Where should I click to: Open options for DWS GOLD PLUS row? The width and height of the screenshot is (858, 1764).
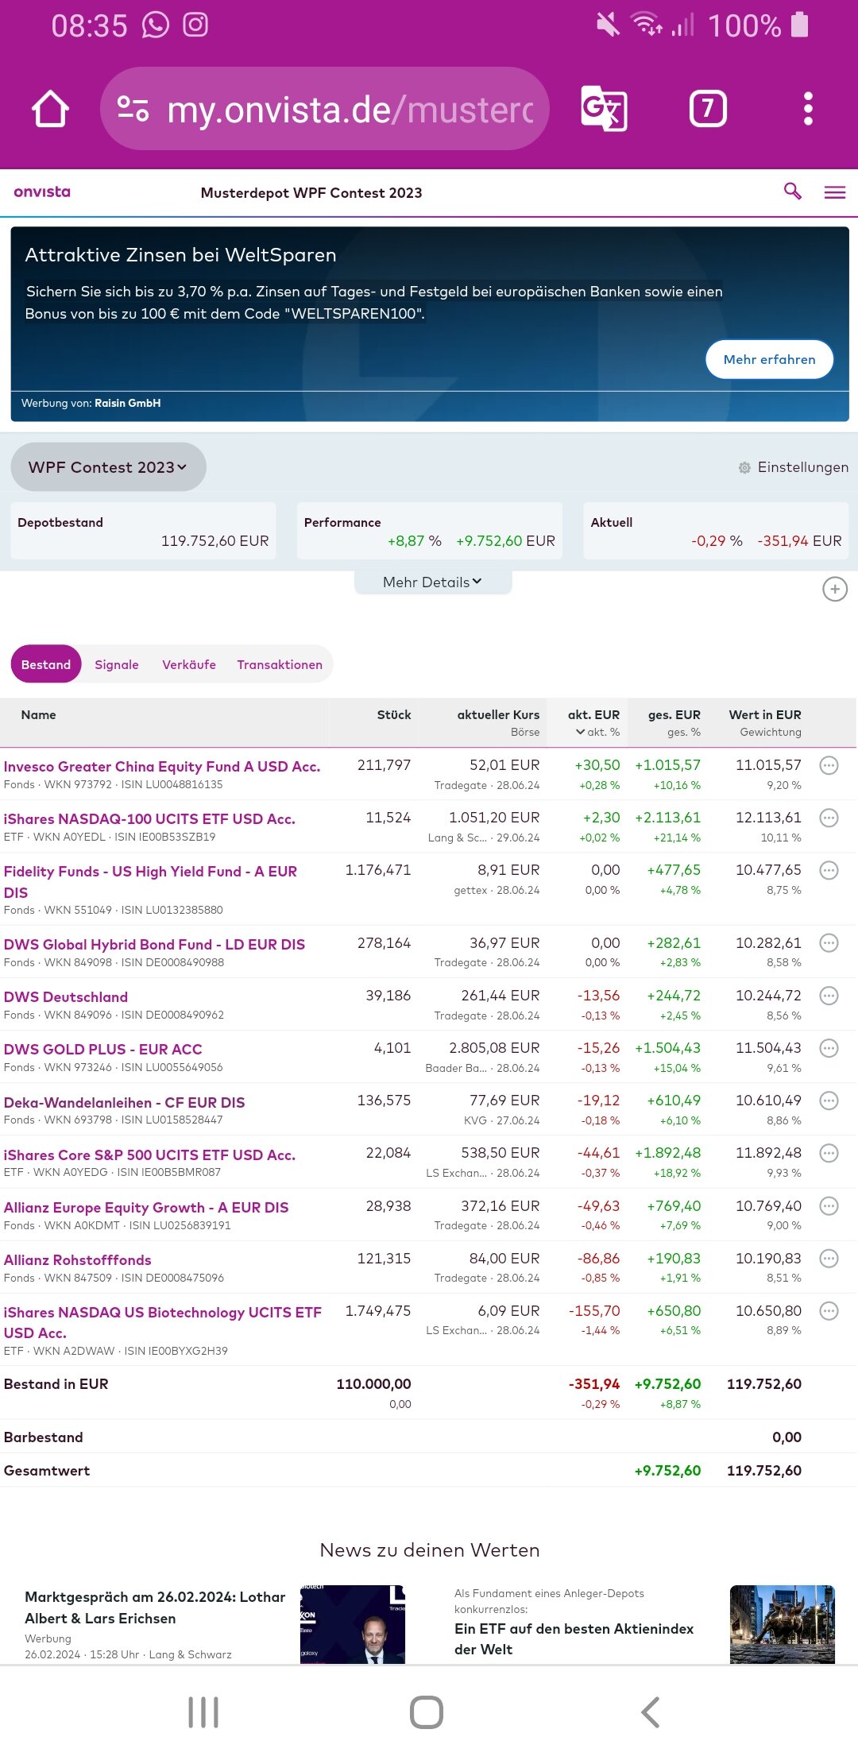tap(829, 1049)
